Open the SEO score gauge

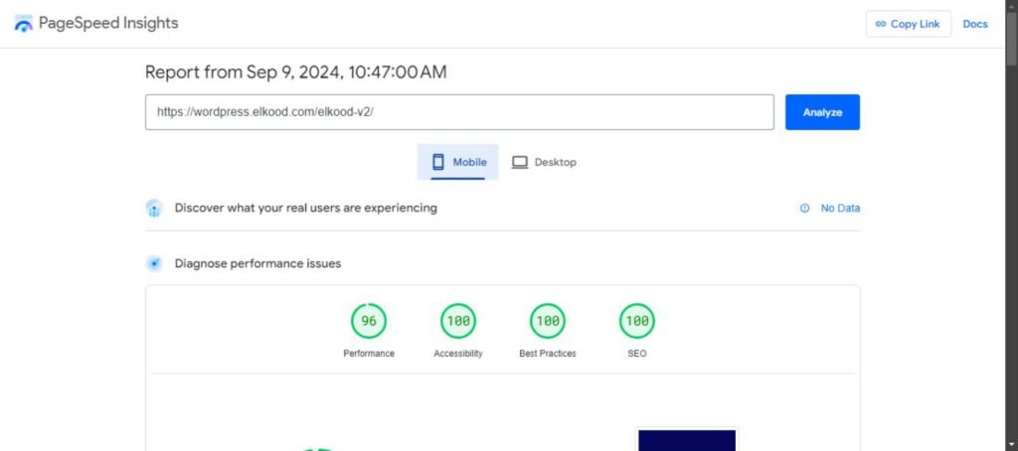637,321
